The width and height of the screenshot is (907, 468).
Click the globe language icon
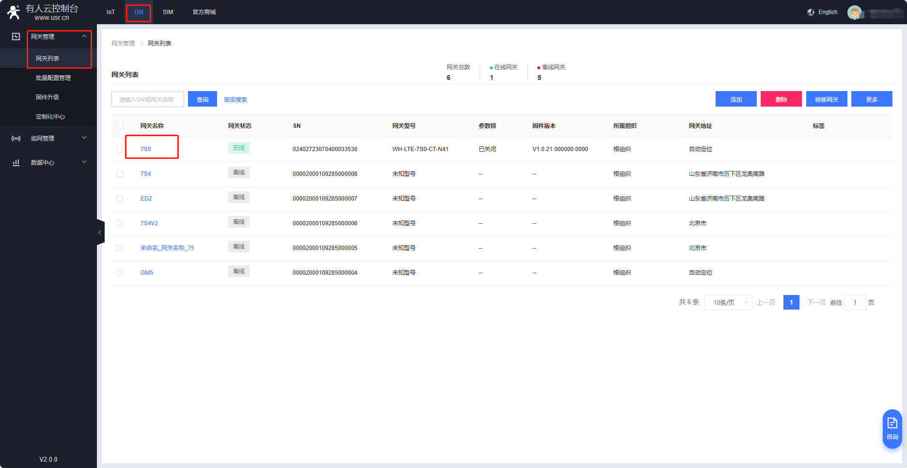tap(811, 12)
